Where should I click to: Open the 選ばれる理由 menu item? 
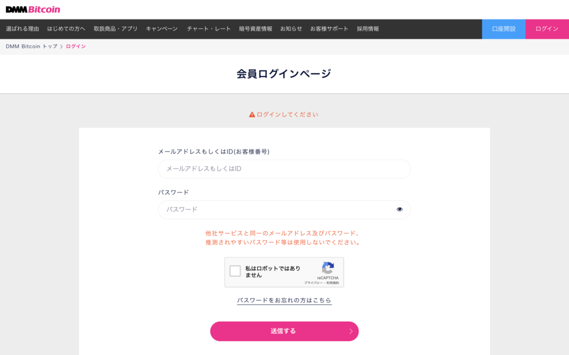[x=22, y=29]
